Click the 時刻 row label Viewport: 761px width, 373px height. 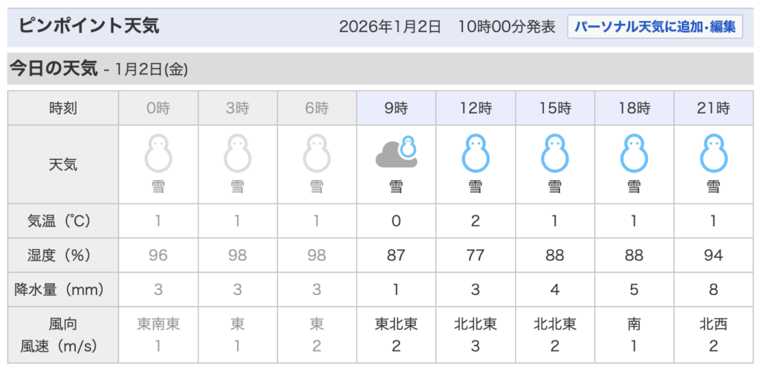(63, 108)
